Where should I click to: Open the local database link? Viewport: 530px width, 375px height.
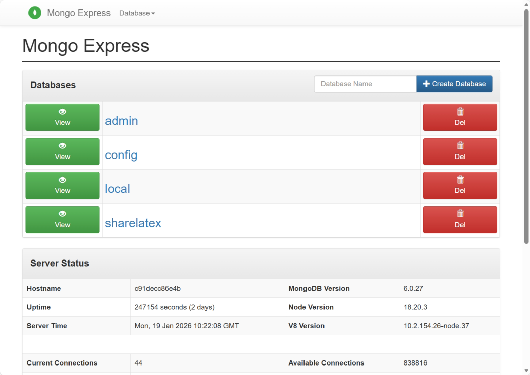(117, 189)
